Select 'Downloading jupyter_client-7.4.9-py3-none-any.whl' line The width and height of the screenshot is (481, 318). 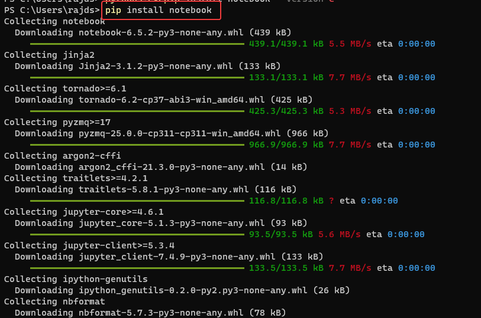pyautogui.click(x=169, y=257)
